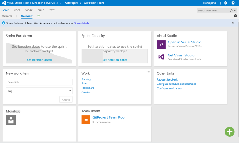Click GitProject in the header breadcrumb

coord(71,3)
